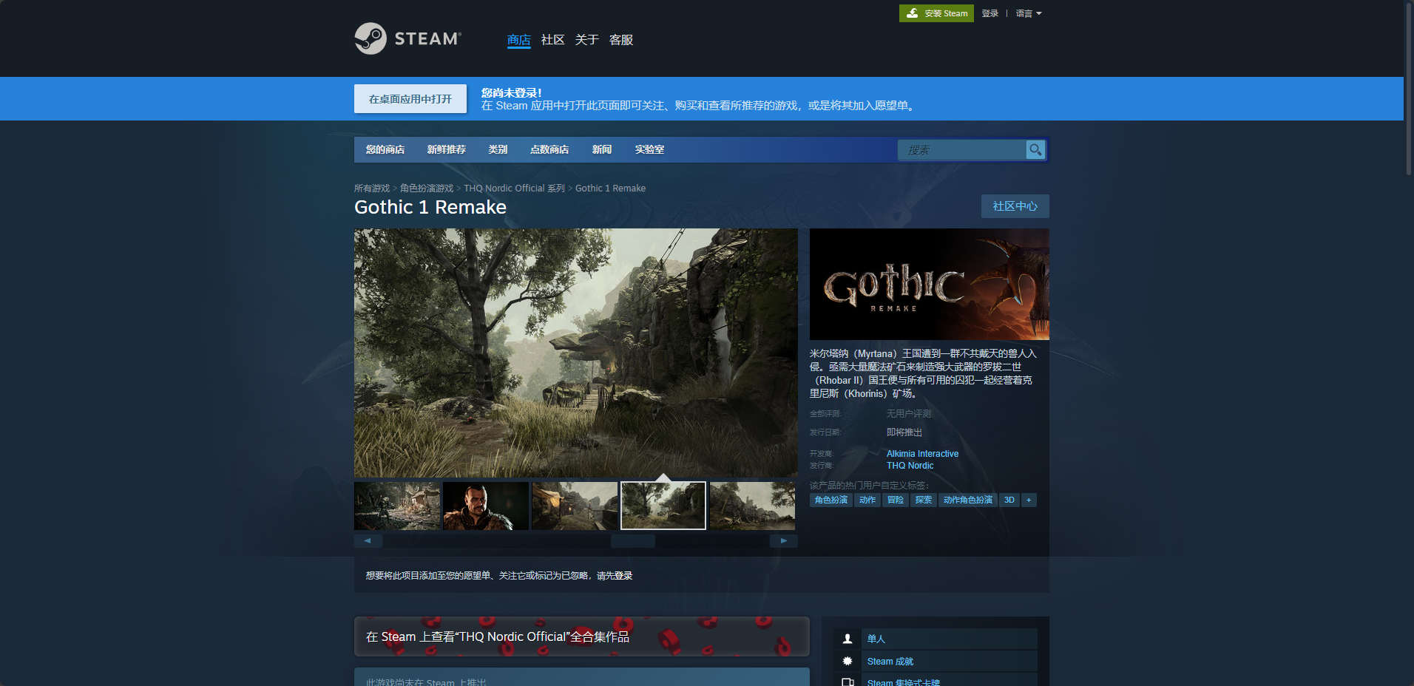Click the 登录 login link

point(990,13)
